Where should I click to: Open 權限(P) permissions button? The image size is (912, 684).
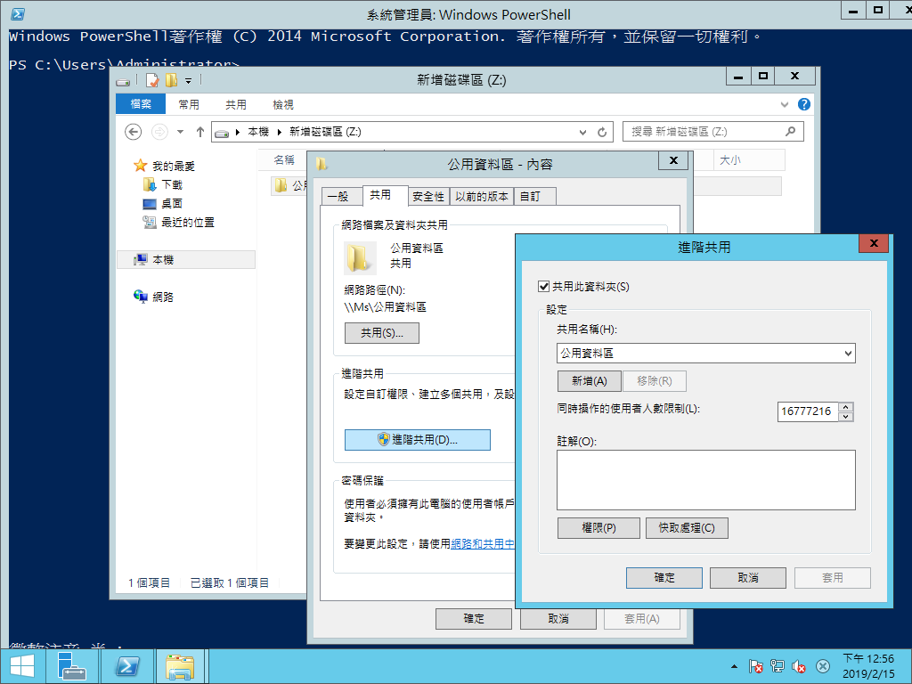pos(598,528)
